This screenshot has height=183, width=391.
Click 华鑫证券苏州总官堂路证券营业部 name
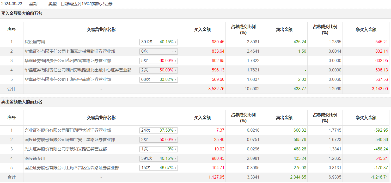pos(68,61)
